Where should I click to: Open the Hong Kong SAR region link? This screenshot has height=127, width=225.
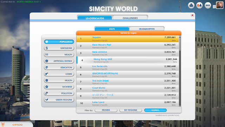103,59
